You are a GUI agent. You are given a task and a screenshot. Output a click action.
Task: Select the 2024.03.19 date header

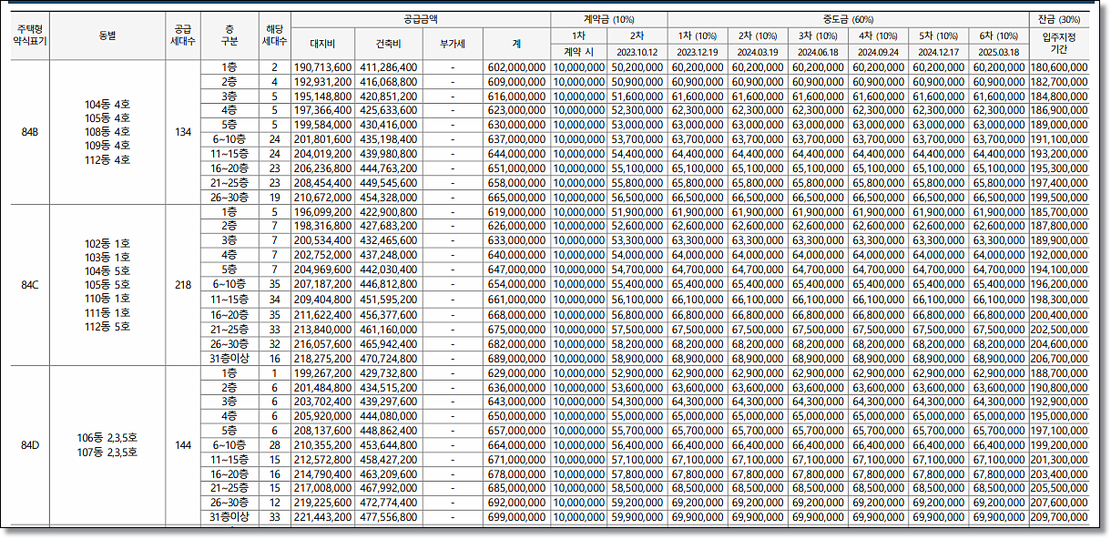pos(758,51)
